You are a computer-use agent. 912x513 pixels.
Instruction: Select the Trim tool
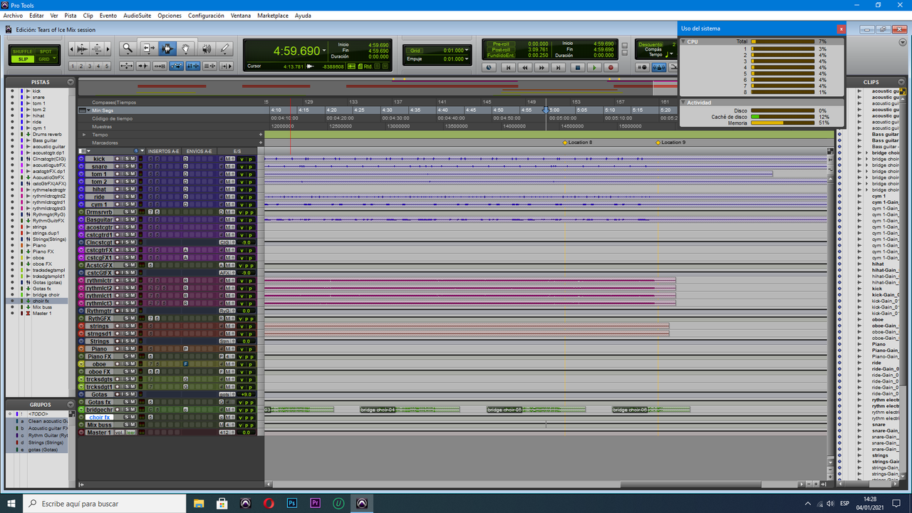[x=148, y=48]
